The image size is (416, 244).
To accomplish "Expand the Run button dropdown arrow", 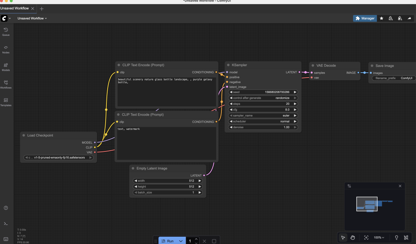I will [181, 241].
